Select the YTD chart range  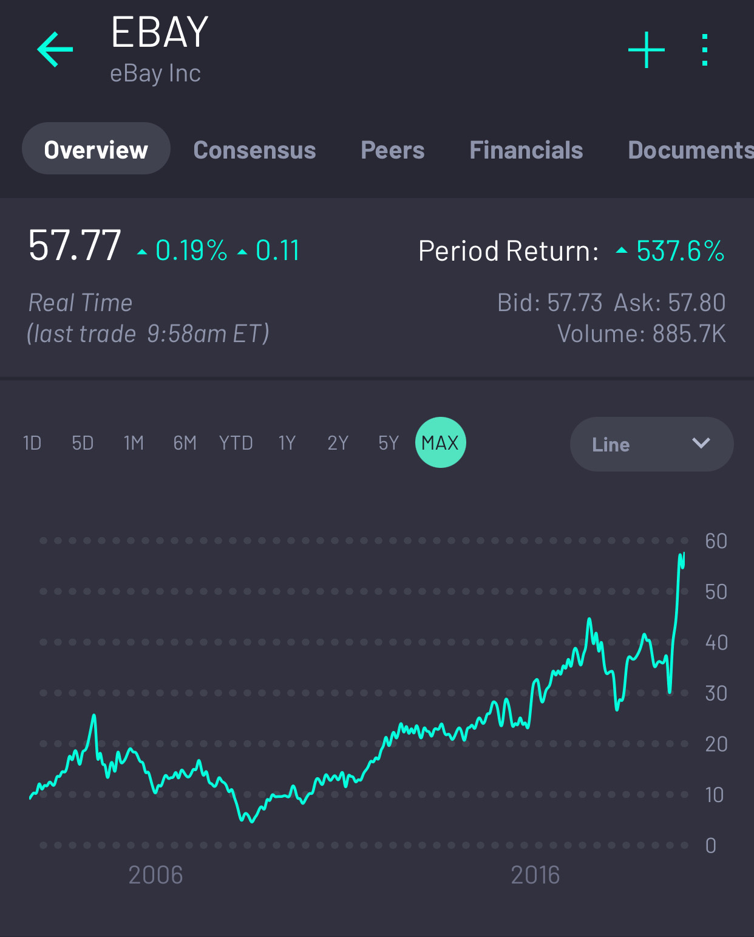(236, 443)
